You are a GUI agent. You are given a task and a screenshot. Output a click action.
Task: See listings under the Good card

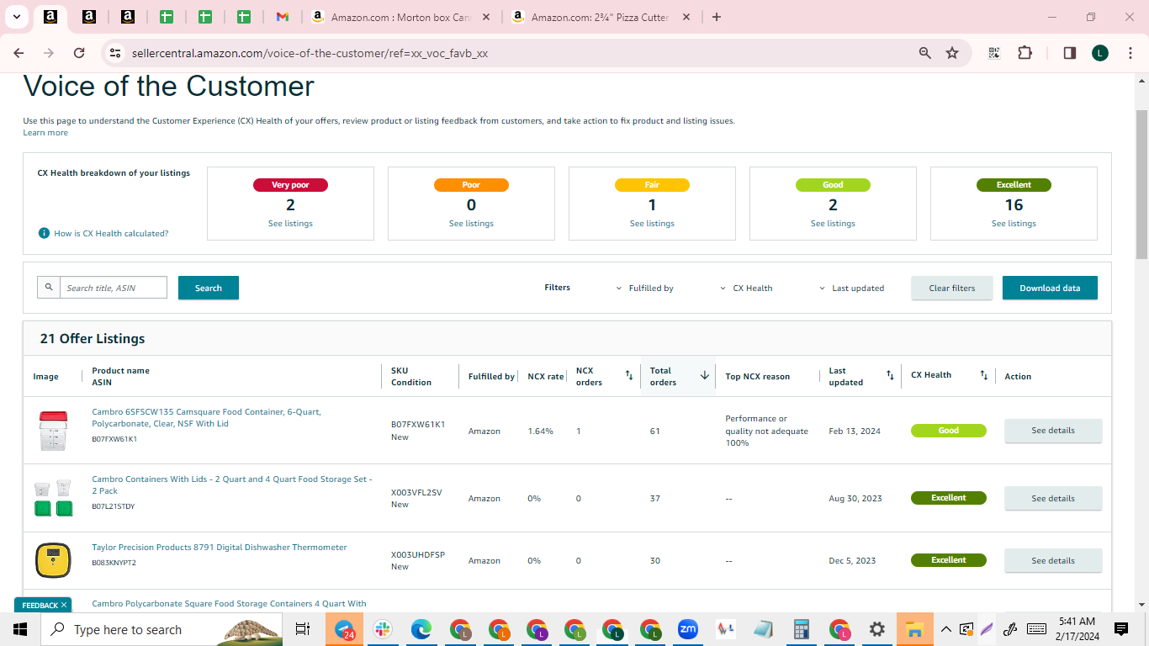(833, 224)
